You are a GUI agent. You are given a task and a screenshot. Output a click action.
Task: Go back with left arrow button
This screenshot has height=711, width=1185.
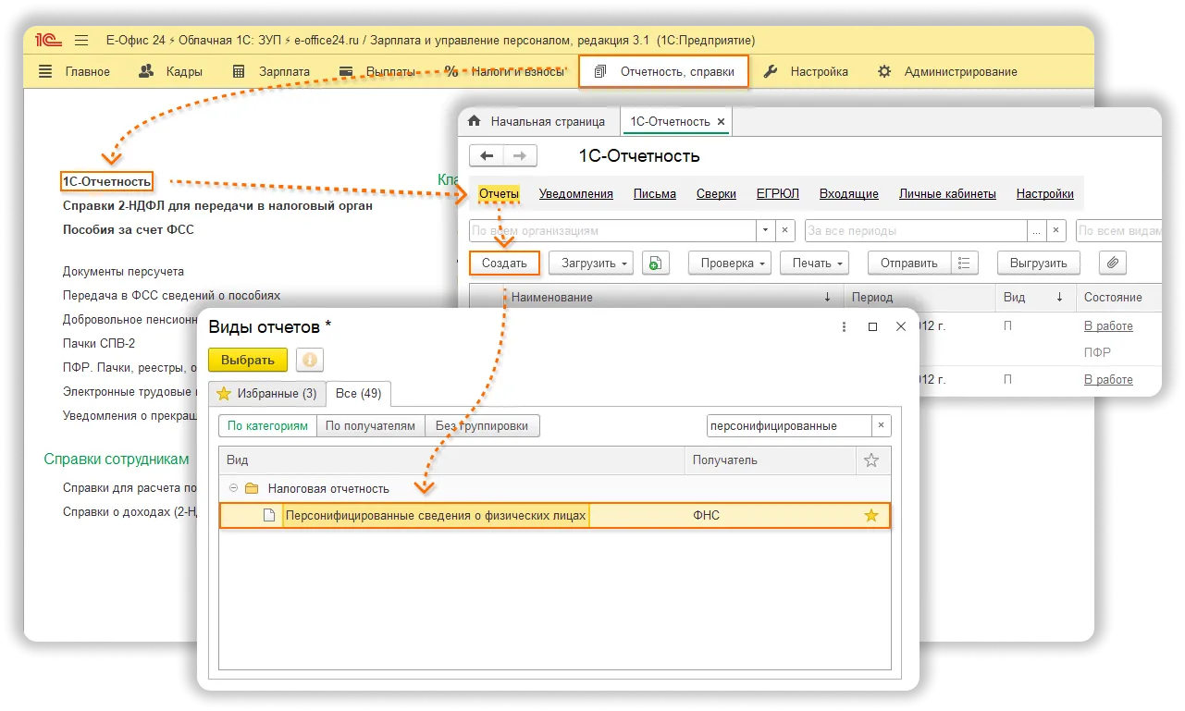[487, 155]
